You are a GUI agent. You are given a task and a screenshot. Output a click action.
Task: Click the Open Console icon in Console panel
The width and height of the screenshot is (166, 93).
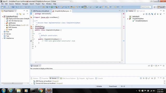[x=156, y=66]
